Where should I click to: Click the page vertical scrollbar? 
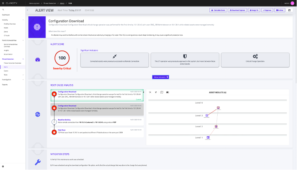pyautogui.click(x=296, y=45)
